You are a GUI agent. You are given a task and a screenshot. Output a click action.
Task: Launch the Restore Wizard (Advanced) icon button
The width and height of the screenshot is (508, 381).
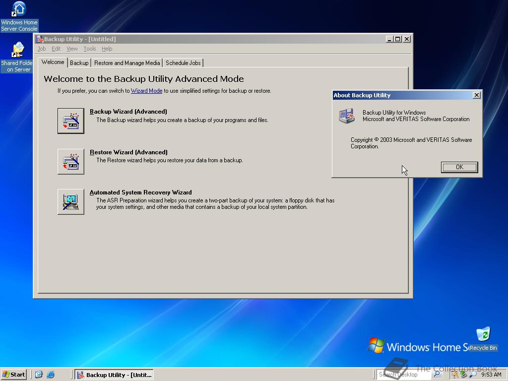tap(70, 161)
